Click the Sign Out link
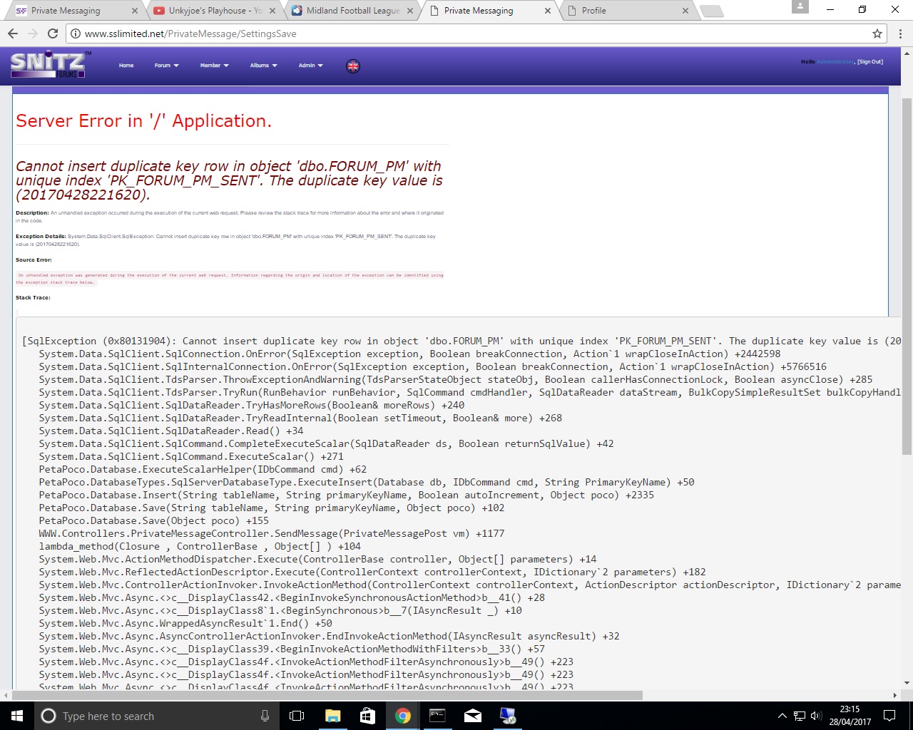 tap(869, 62)
